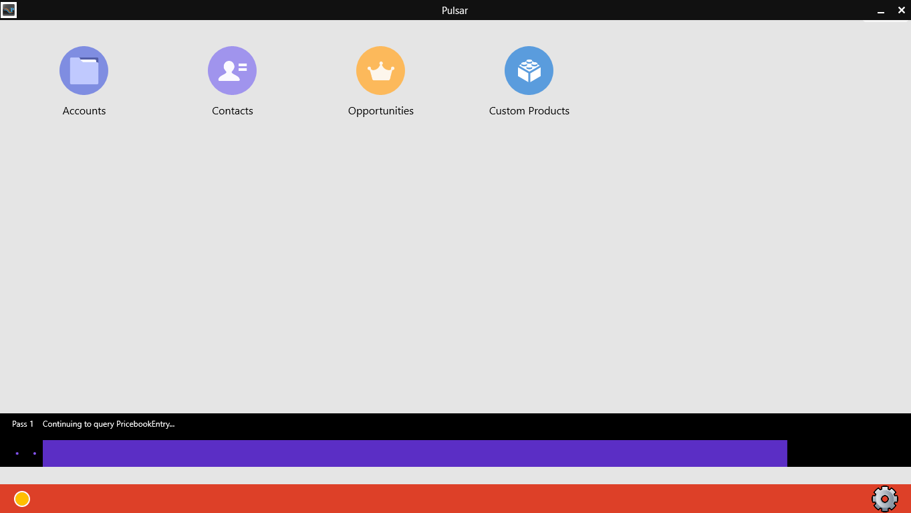
Task: Click the Accounts label
Action: [x=84, y=111]
